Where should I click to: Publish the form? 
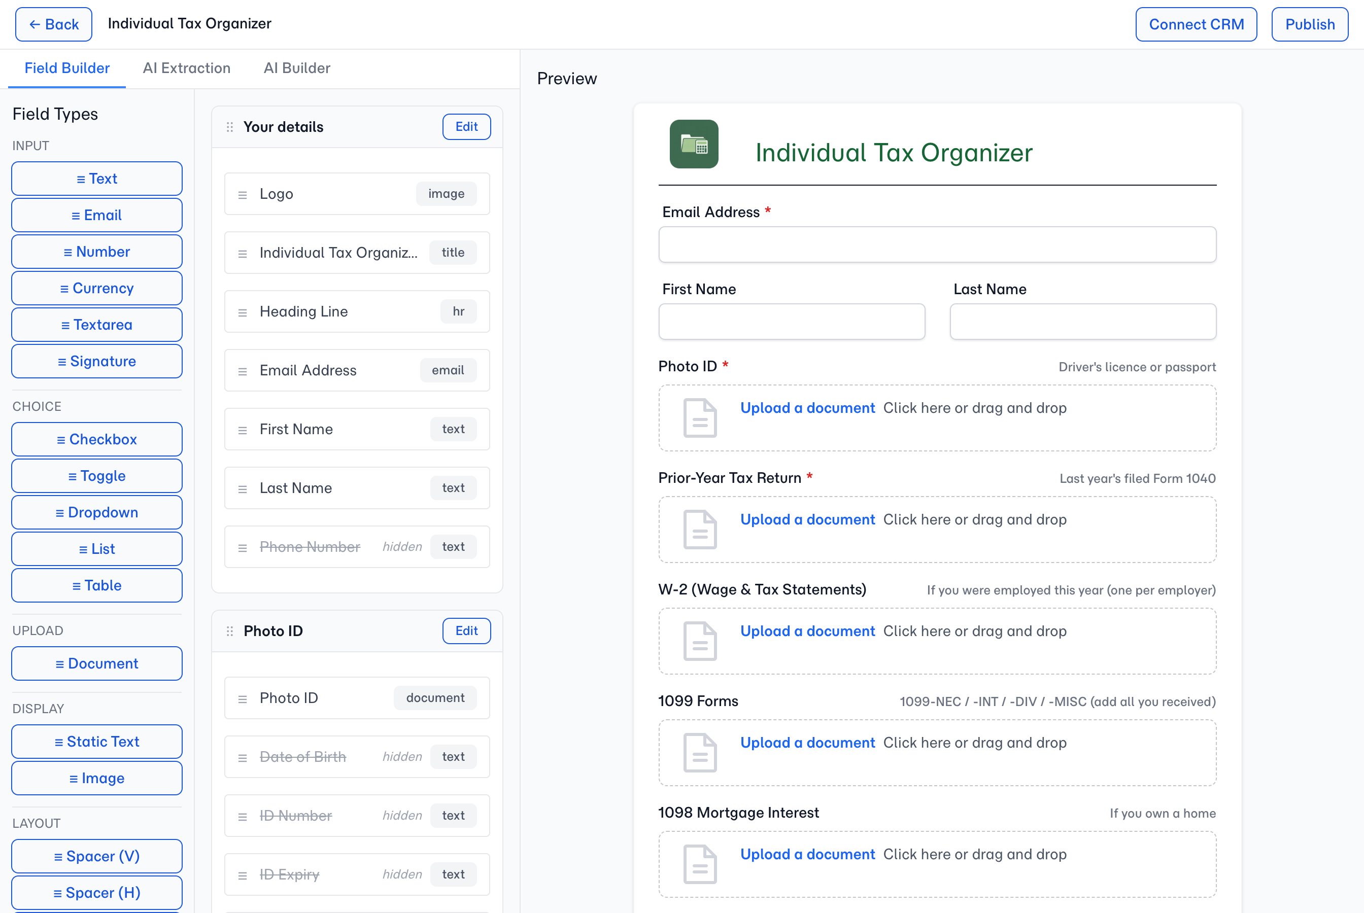(x=1309, y=24)
